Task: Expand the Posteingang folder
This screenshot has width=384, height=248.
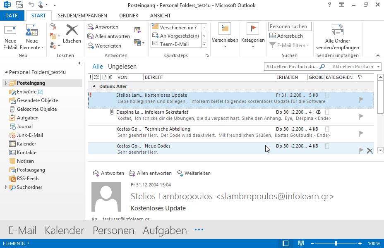Action: tap(6, 83)
